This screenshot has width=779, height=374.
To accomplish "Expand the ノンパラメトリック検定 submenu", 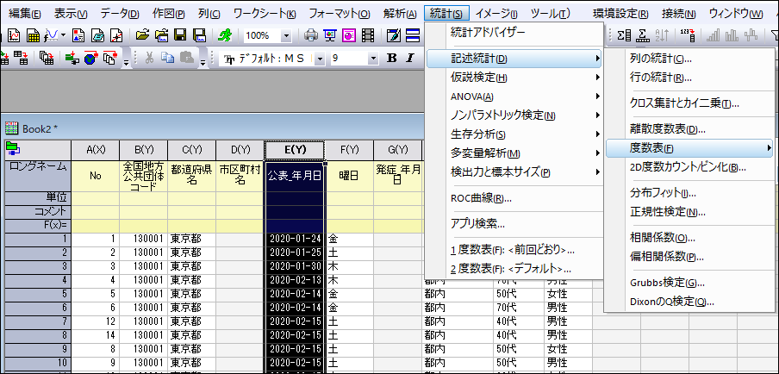I will (514, 115).
